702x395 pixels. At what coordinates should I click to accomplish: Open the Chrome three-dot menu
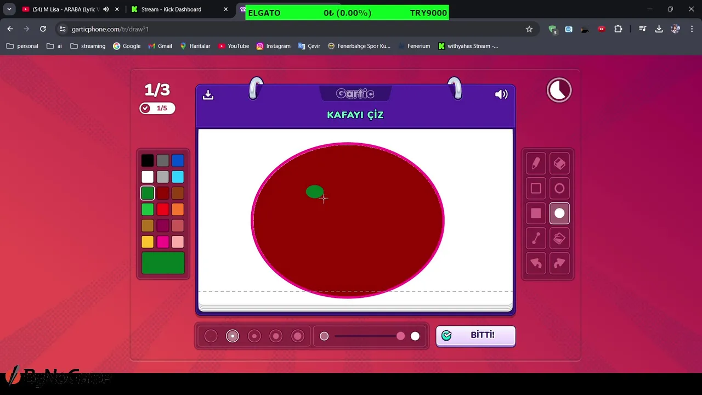click(692, 29)
